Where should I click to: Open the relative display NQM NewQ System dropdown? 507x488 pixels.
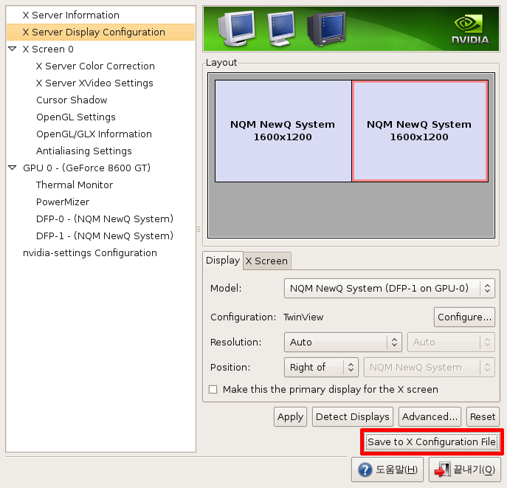[x=429, y=368]
